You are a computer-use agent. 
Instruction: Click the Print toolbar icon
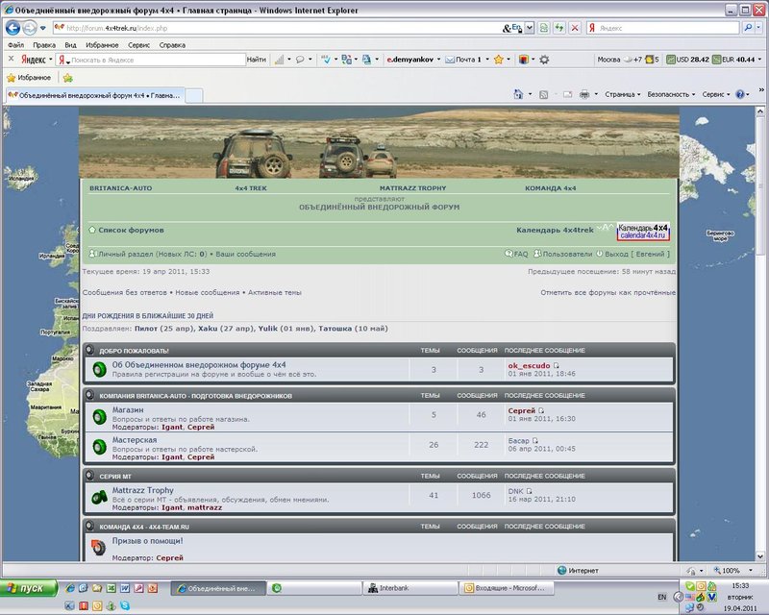pyautogui.click(x=583, y=94)
